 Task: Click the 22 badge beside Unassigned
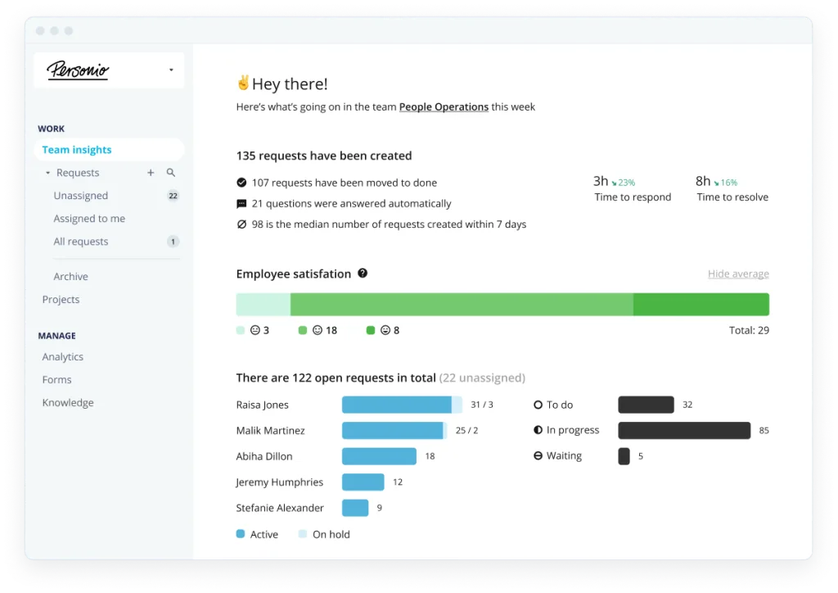tap(173, 196)
